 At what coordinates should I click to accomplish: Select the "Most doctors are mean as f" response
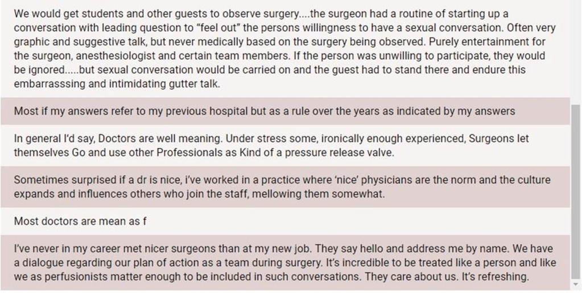pyautogui.click(x=80, y=221)
